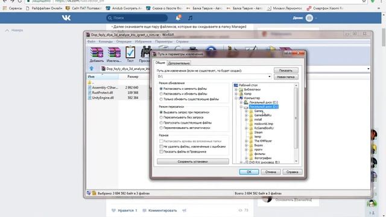The image size is (386, 217).
Task: Open the Файл menu in WinRAR
Action: click(x=91, y=42)
